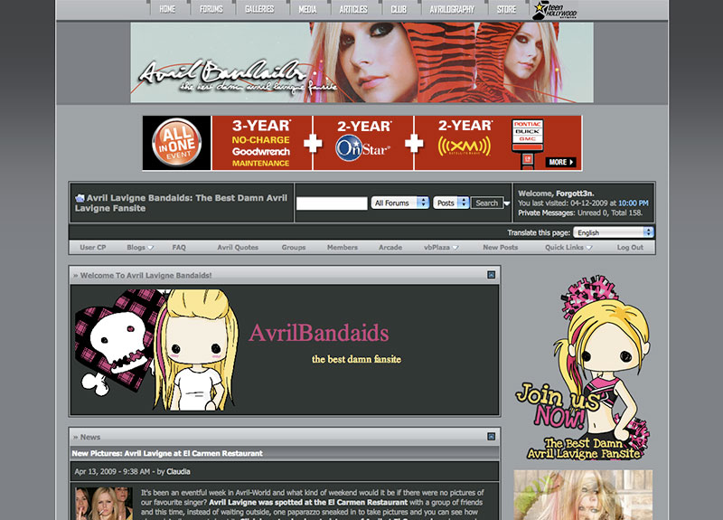Viewport: 723px width, 520px height.
Task: Switch to the MEDIA tab
Action: coord(307,9)
